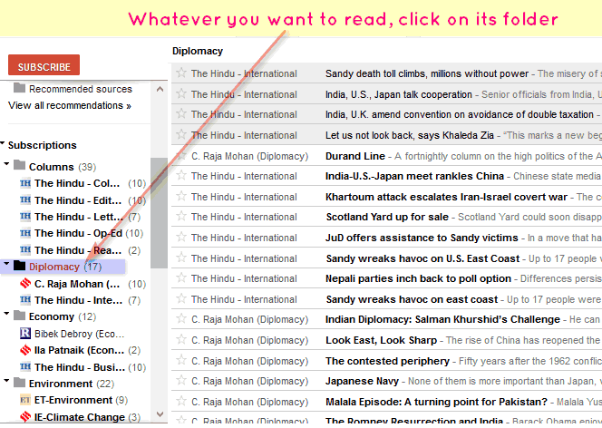Click the Economy folder icon
Image resolution: width=602 pixels, height=428 pixels.
pyautogui.click(x=19, y=316)
